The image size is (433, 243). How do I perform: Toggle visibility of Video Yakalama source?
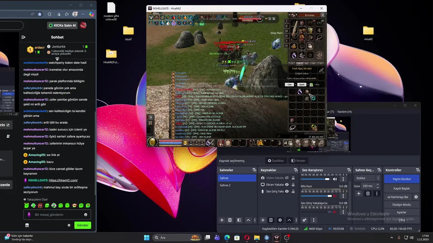(x=287, y=178)
